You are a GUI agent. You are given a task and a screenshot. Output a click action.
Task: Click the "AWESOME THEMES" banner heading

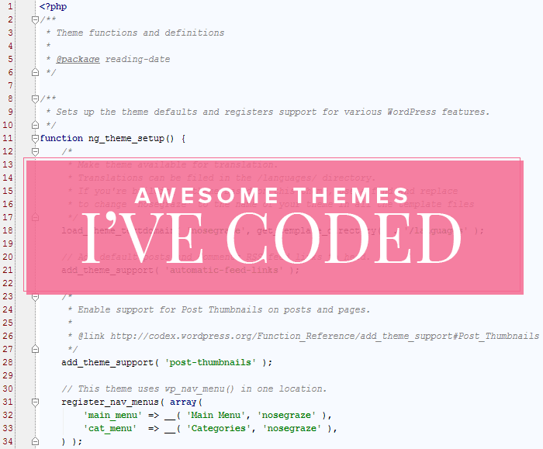(x=271, y=196)
